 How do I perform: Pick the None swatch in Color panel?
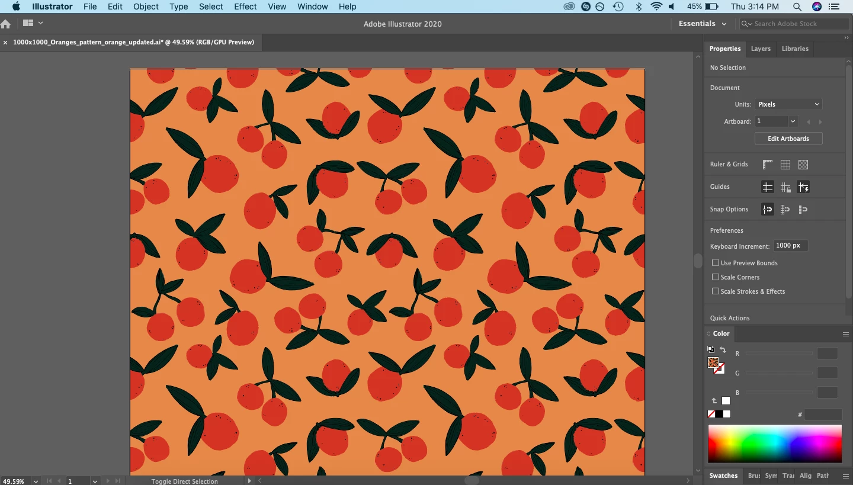click(x=711, y=414)
